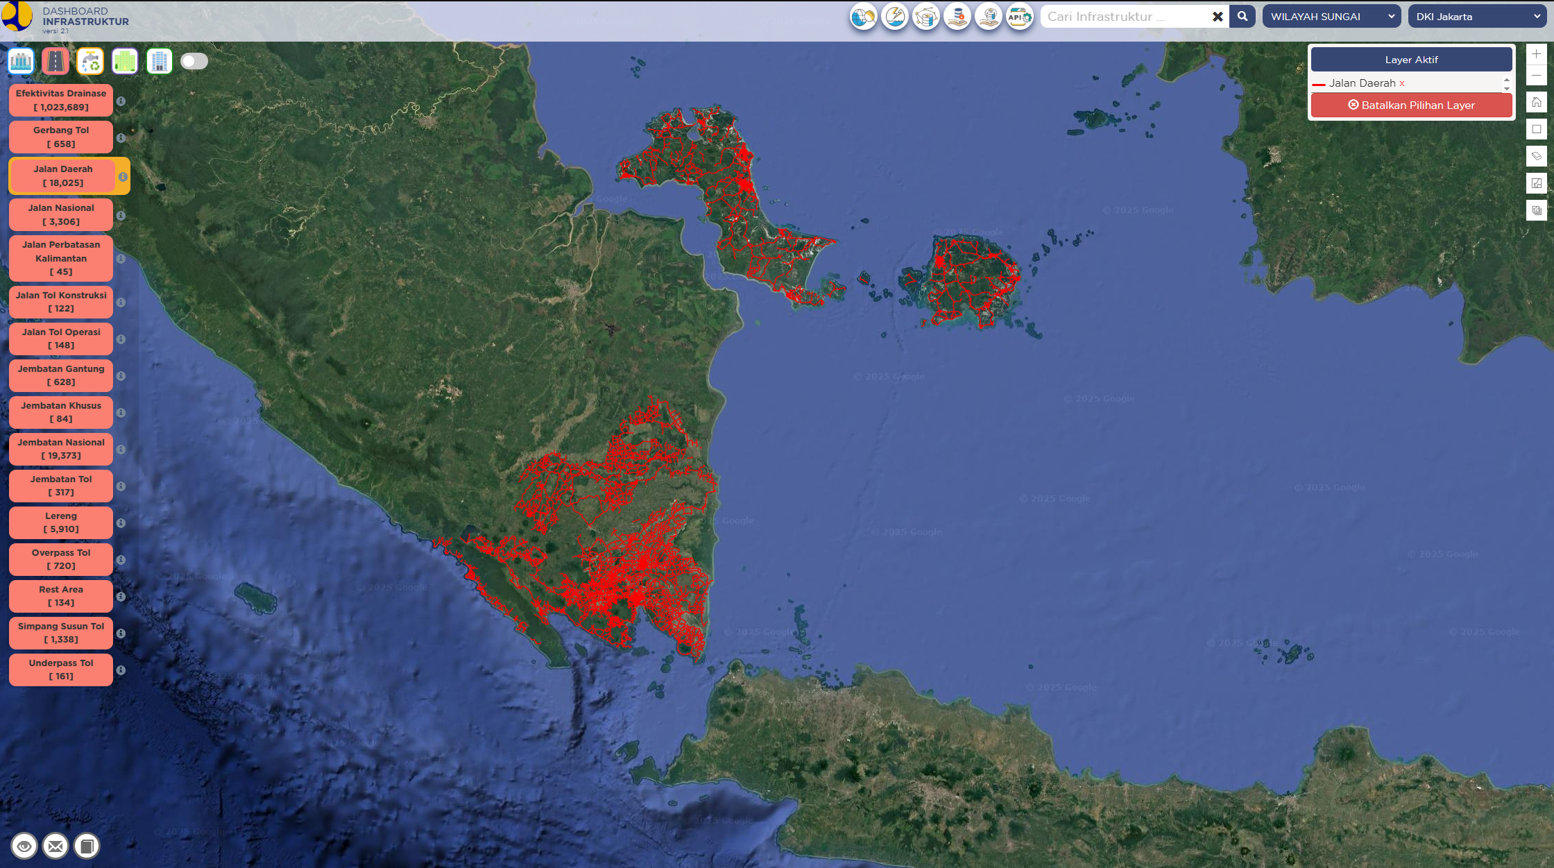Select the dam water resources category icon
This screenshot has width=1554, height=868.
coord(21,61)
